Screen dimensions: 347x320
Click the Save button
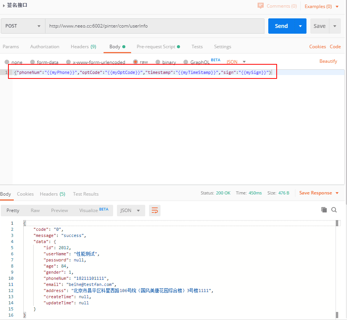point(319,26)
